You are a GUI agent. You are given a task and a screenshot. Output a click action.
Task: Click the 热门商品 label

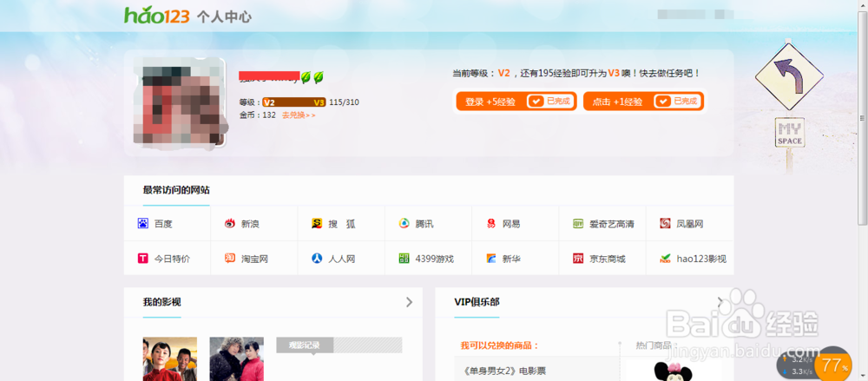click(x=657, y=345)
